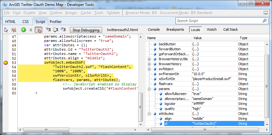Click the pause Break All icon
Screen dimensions: 272x135
(31, 30)
